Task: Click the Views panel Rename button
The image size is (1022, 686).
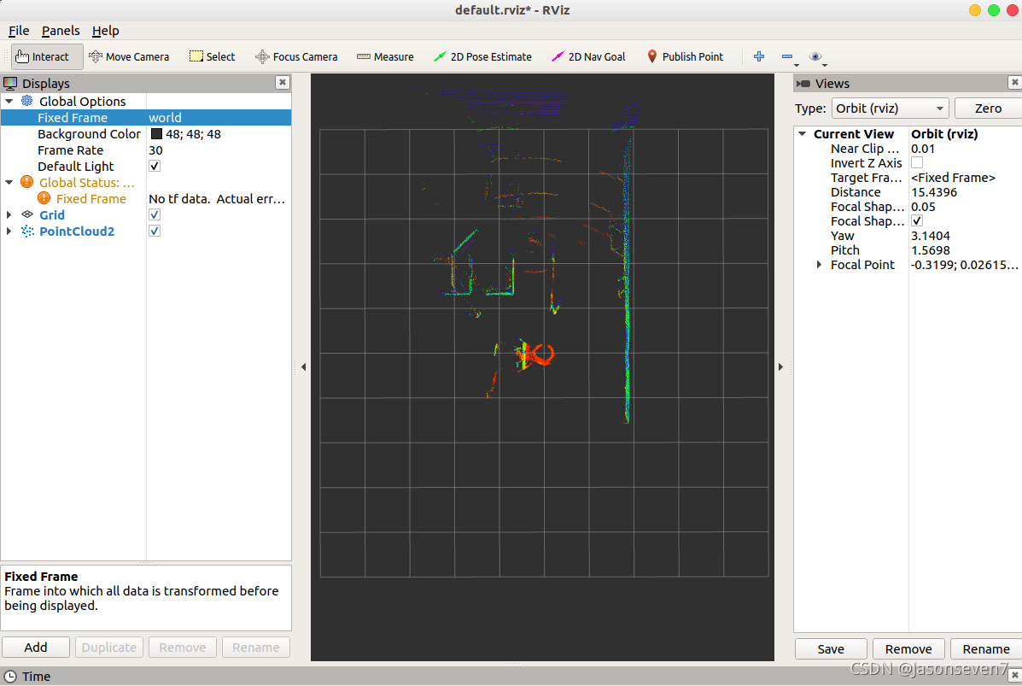Action: point(986,648)
